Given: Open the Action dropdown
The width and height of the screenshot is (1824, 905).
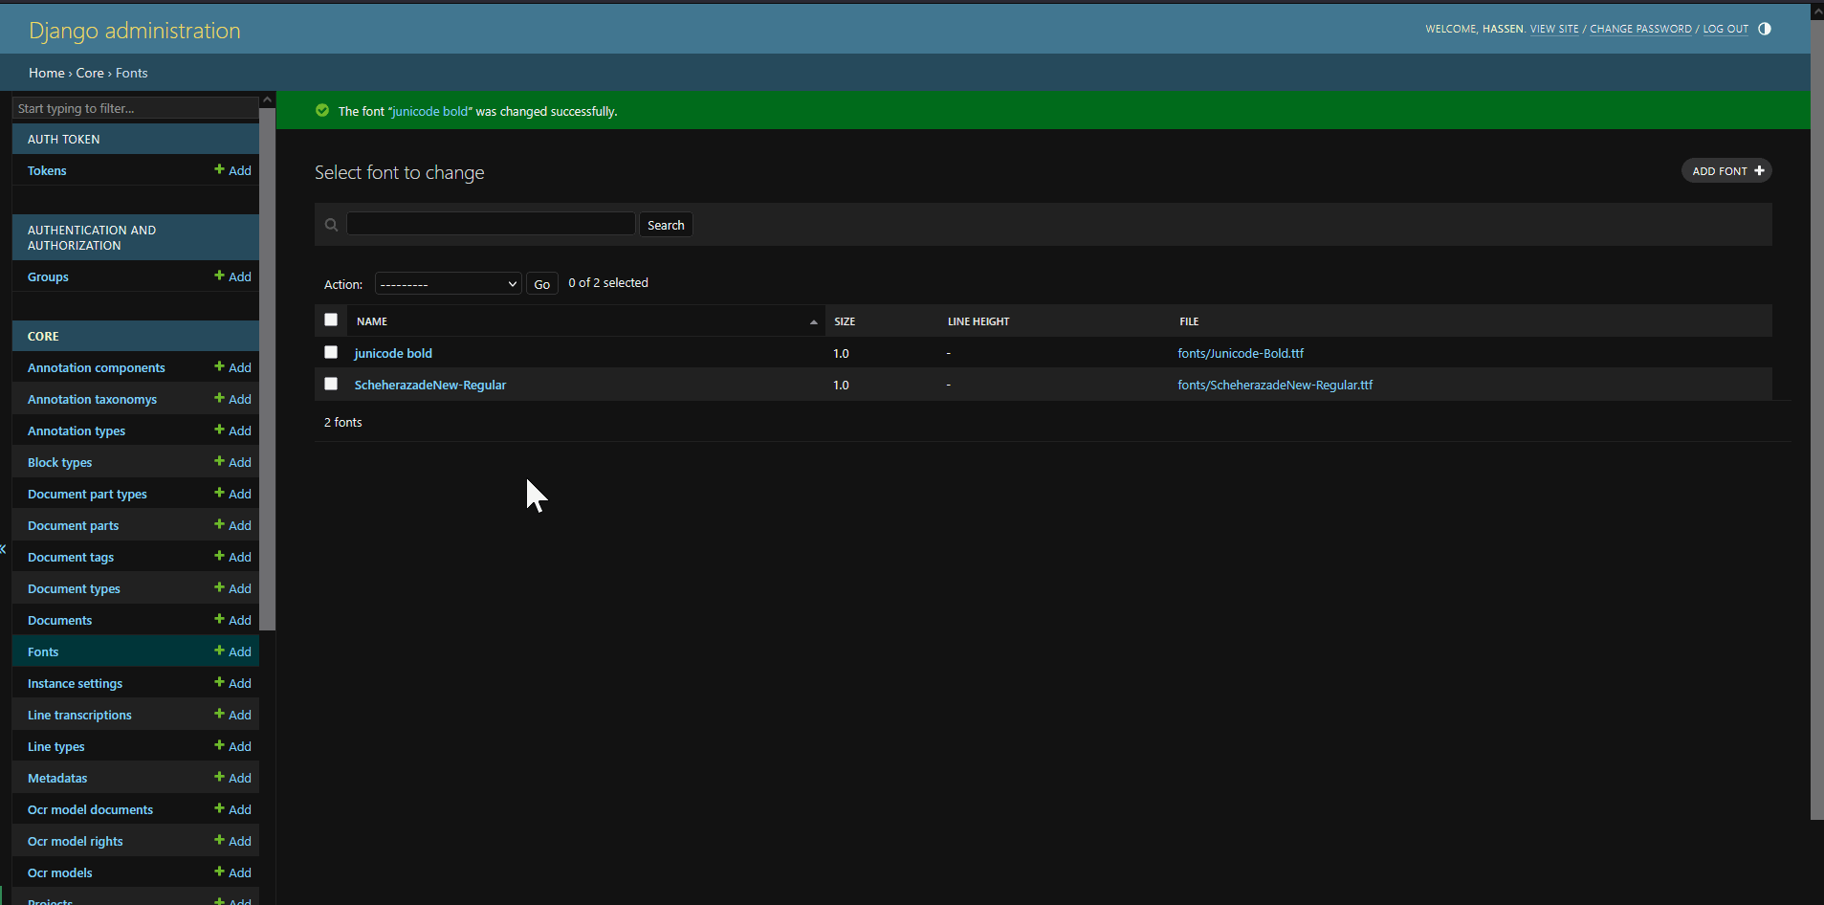Looking at the screenshot, I should (x=448, y=284).
